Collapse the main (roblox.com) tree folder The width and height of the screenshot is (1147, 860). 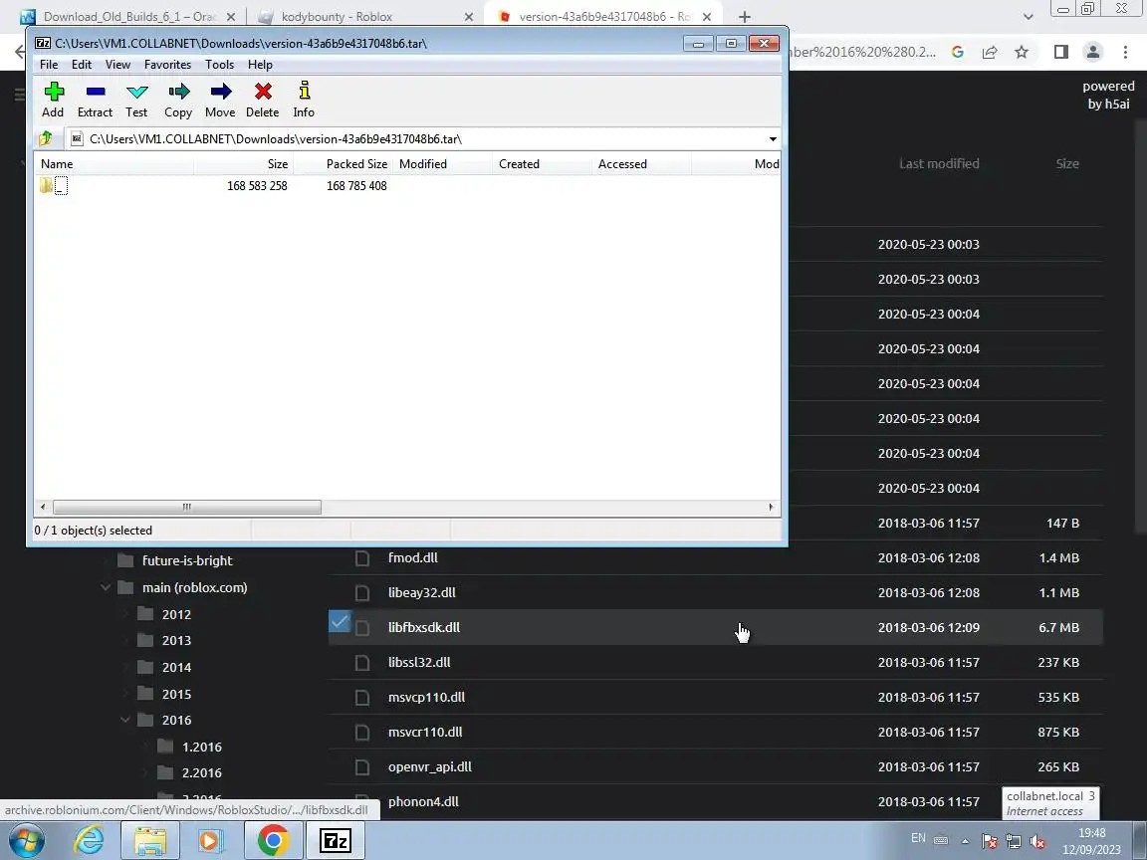(106, 587)
